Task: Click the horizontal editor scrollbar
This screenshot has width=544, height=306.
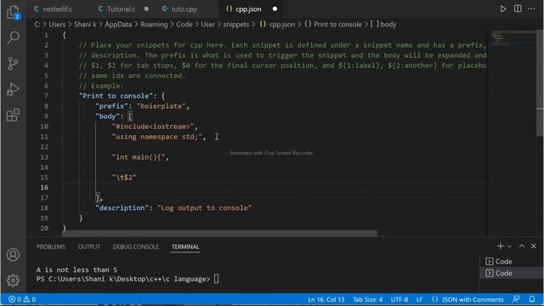Action: 219,234
